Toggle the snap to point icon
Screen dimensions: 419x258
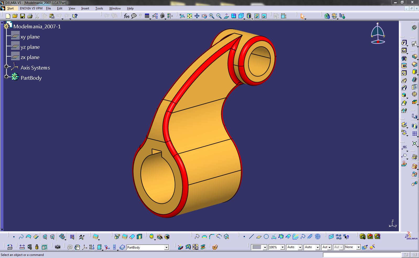81,237
